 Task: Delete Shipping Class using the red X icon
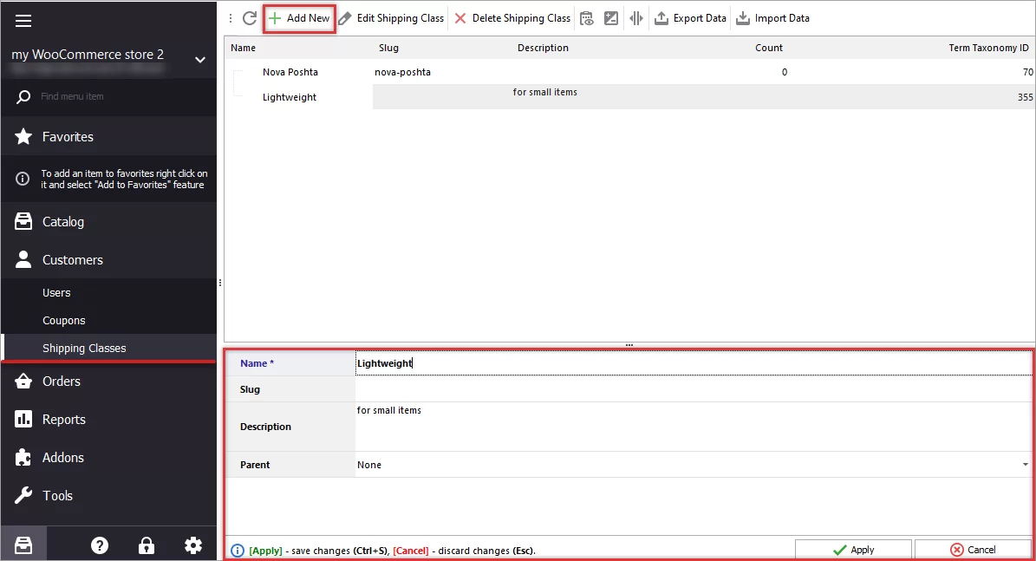[459, 17]
